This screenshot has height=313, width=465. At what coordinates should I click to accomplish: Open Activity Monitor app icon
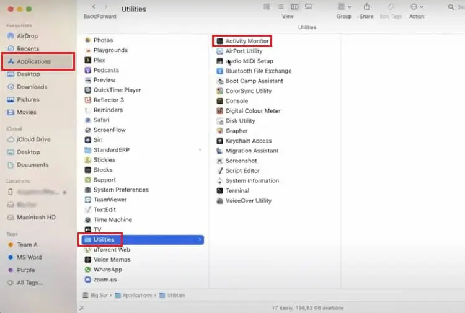[219, 41]
